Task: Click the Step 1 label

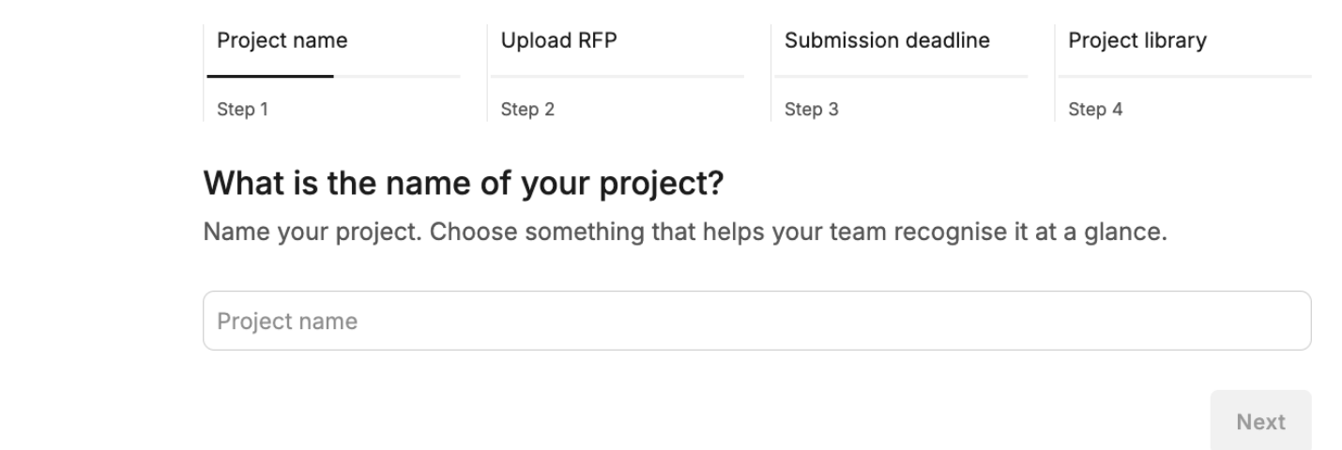Action: 242,110
